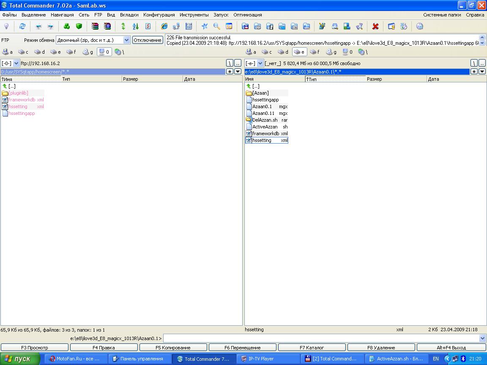Open the FTP connection icon
The height and width of the screenshot is (365, 487).
[189, 26]
